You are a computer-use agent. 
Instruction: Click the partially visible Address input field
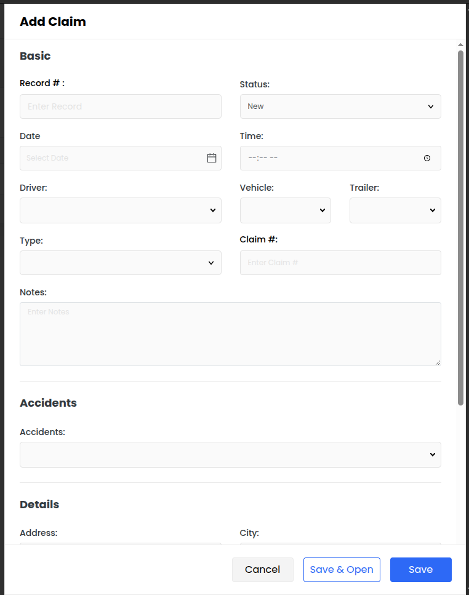[x=120, y=544]
